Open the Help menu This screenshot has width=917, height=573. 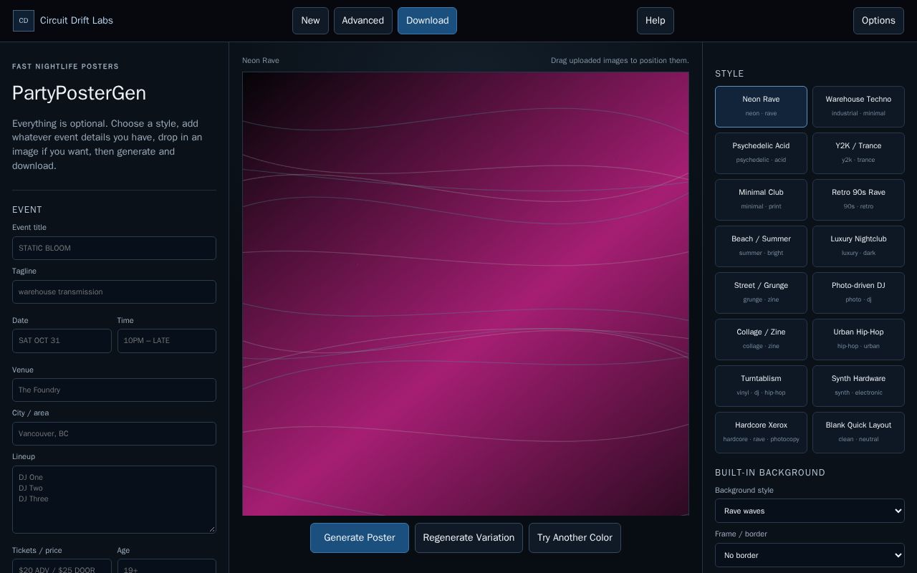coord(656,21)
